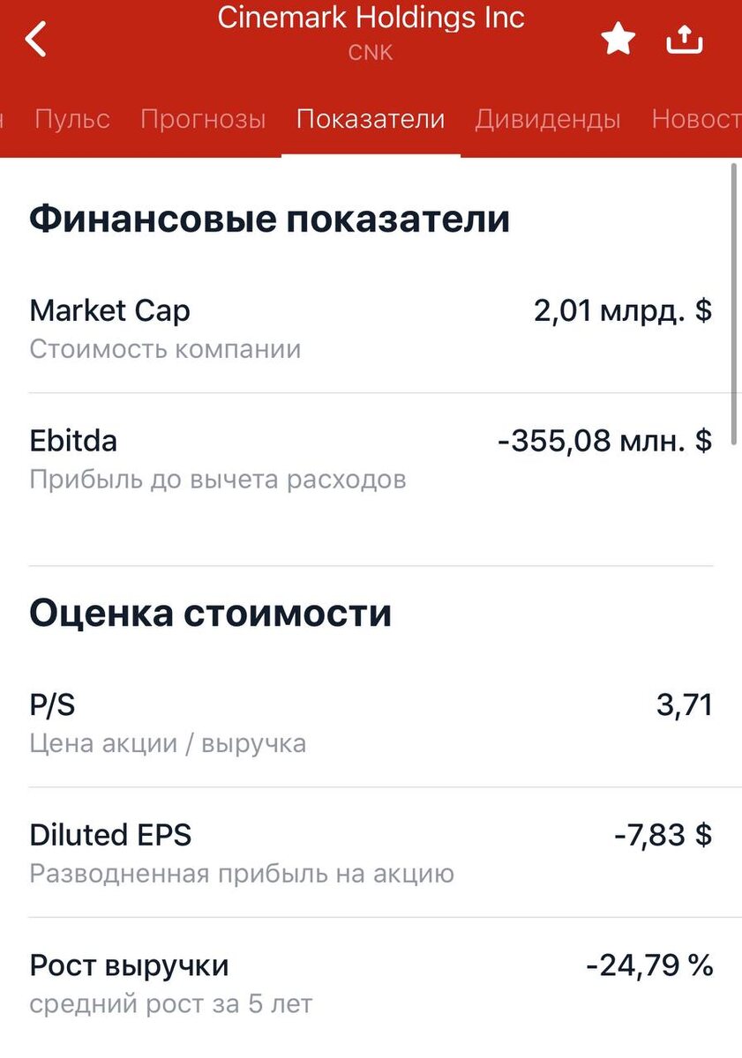Switch to the Пульс tab
Image resolution: width=742 pixels, height=1058 pixels.
(x=72, y=119)
